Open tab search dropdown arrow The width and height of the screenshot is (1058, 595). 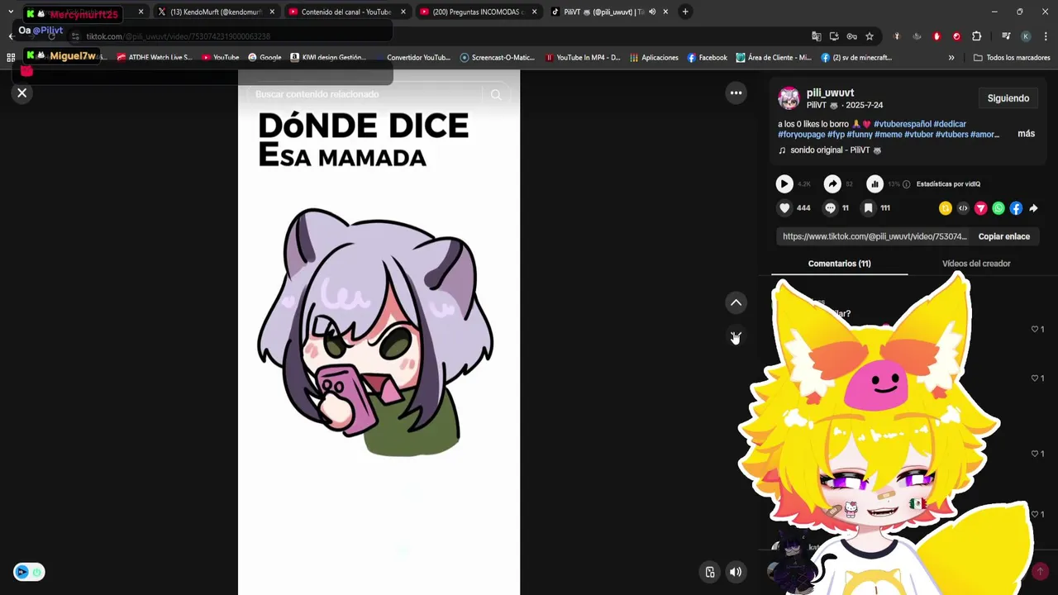(x=11, y=12)
